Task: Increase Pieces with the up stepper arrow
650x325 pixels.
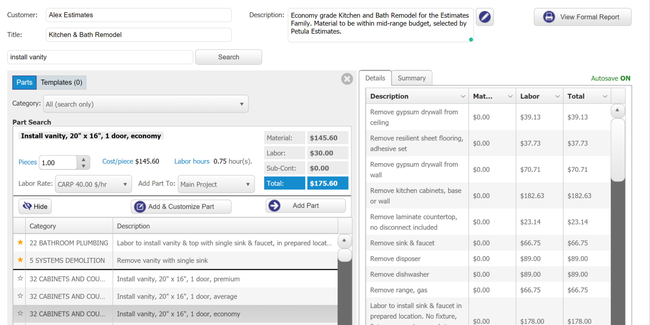Action: coord(83,159)
